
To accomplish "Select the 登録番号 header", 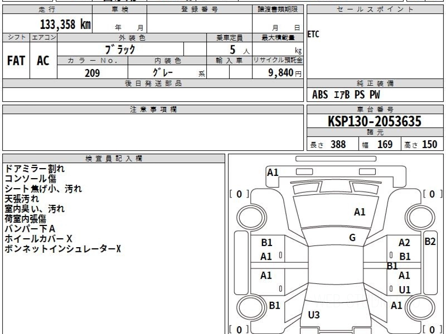I will pyautogui.click(x=200, y=10).
